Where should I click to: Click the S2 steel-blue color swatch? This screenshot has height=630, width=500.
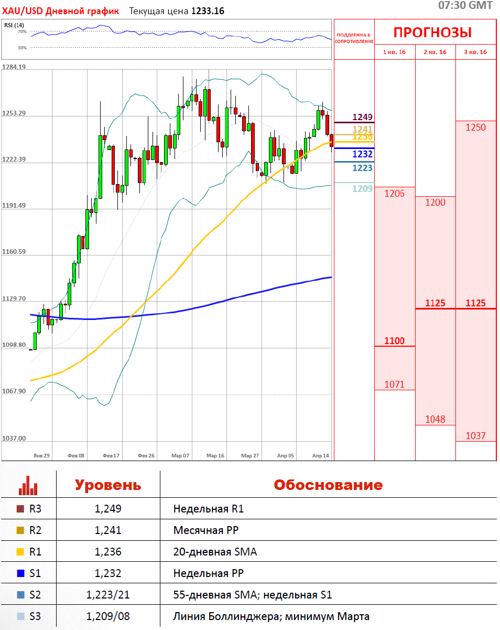pyautogui.click(x=20, y=595)
